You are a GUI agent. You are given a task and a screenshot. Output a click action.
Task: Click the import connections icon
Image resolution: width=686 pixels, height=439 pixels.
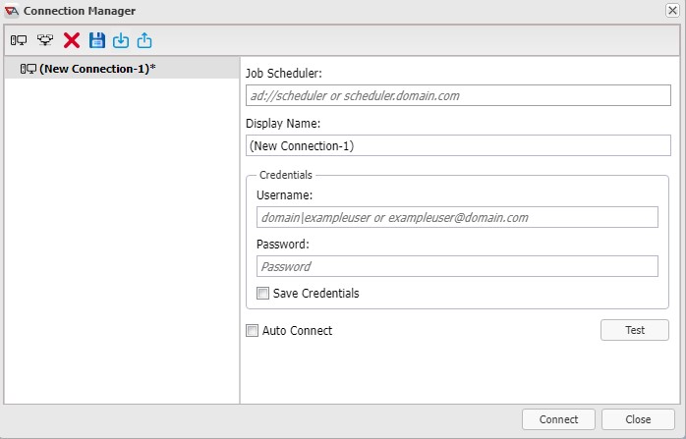(x=121, y=40)
